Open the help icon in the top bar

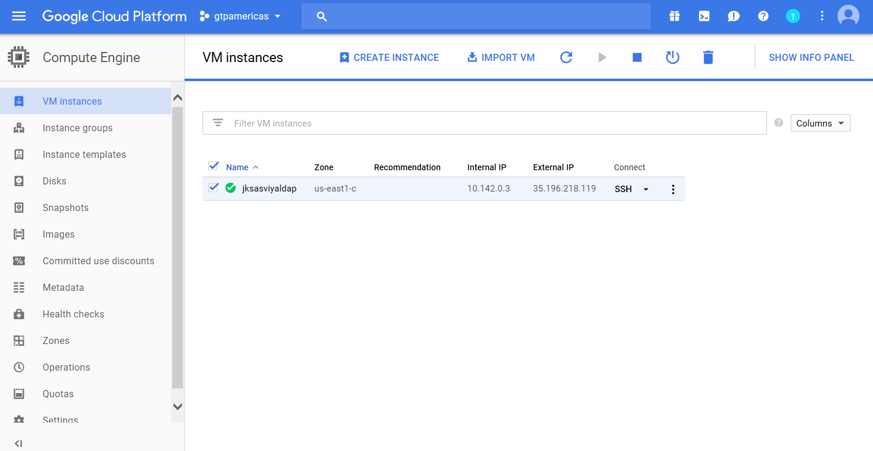(x=763, y=16)
